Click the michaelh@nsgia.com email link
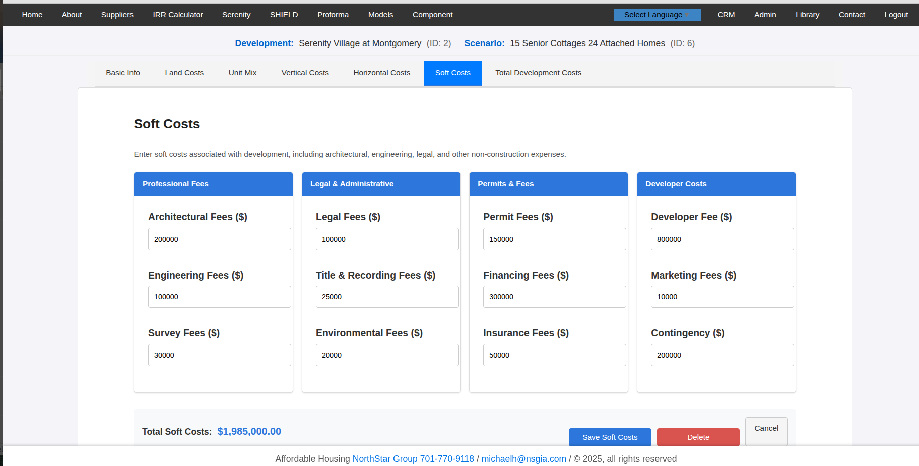Image resolution: width=919 pixels, height=466 pixels. click(x=523, y=459)
